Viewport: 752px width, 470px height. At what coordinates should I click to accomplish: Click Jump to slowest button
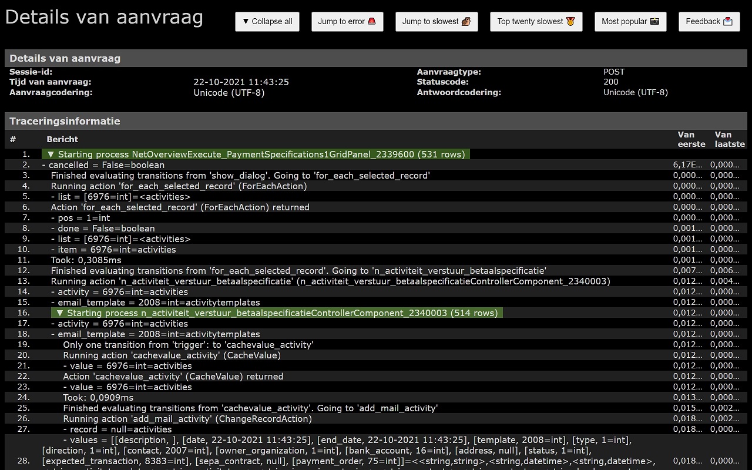[437, 22]
